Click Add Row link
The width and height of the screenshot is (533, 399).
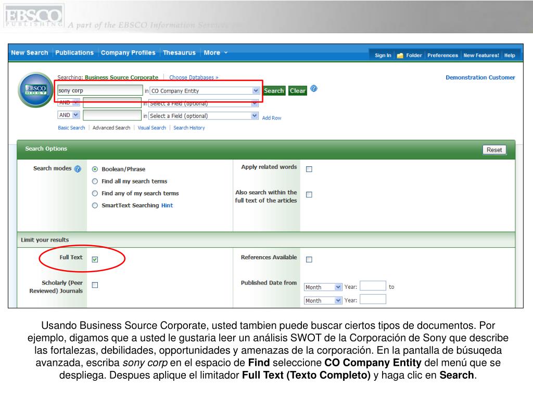point(272,118)
